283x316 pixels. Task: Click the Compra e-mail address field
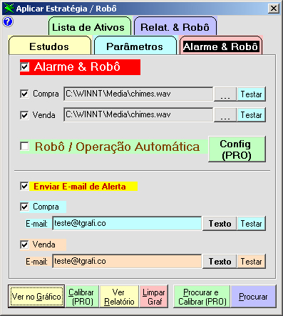click(x=127, y=223)
